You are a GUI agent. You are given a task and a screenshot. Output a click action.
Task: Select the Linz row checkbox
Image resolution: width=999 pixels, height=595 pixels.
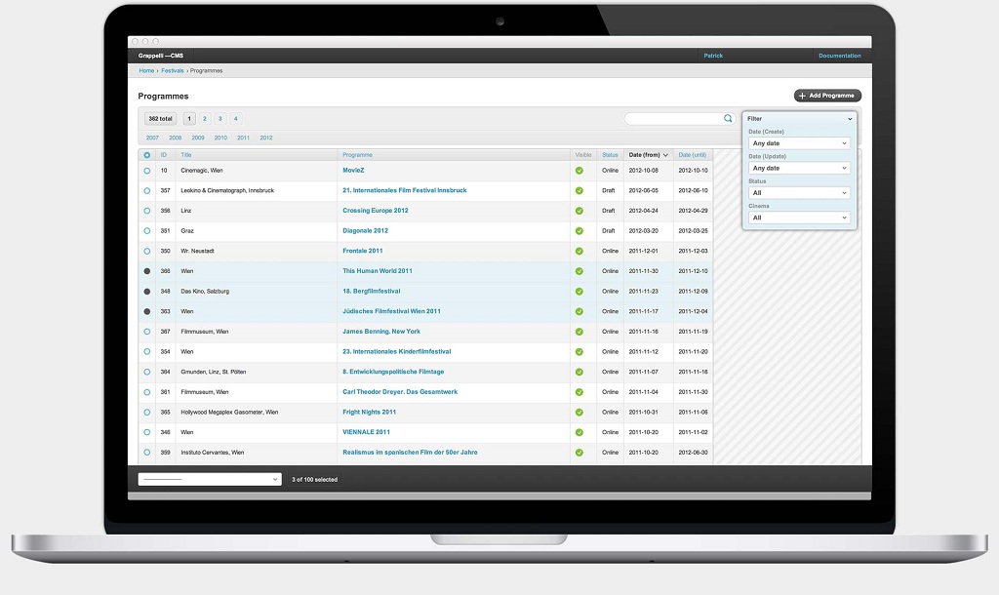(147, 211)
